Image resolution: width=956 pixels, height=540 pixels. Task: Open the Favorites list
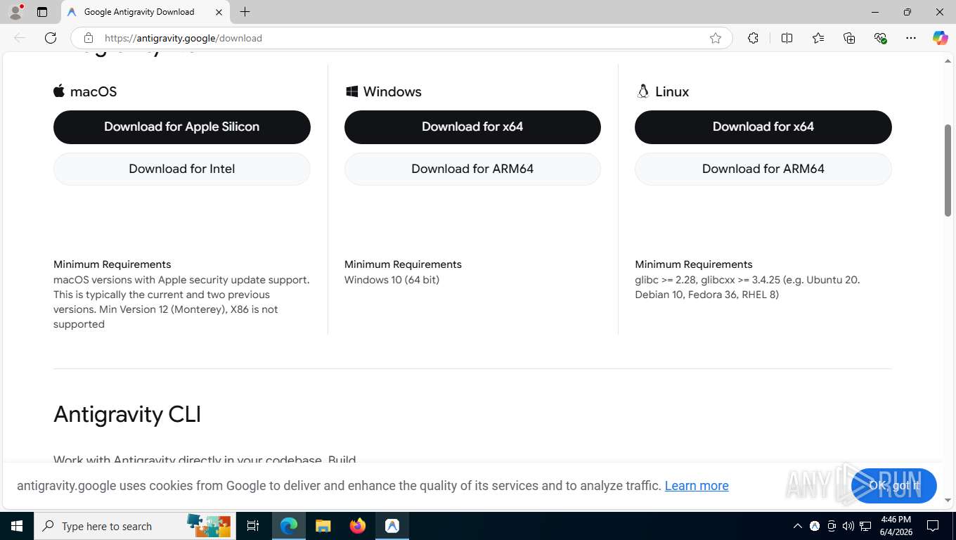tap(818, 38)
